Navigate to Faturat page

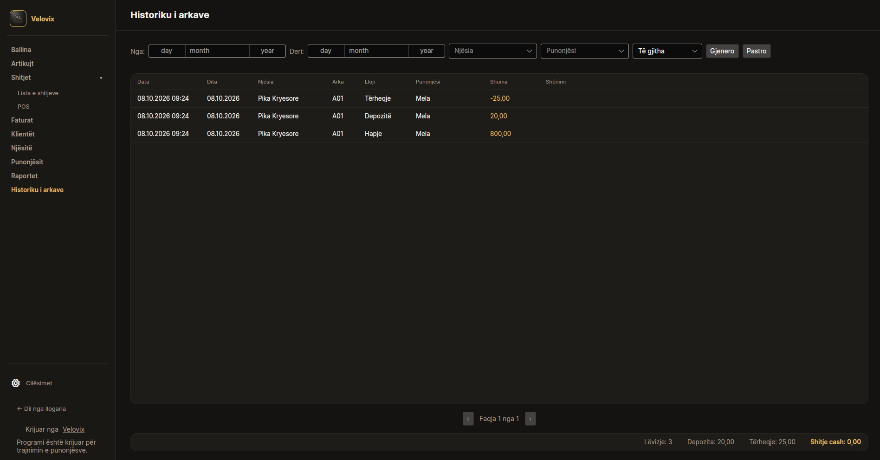pyautogui.click(x=22, y=120)
